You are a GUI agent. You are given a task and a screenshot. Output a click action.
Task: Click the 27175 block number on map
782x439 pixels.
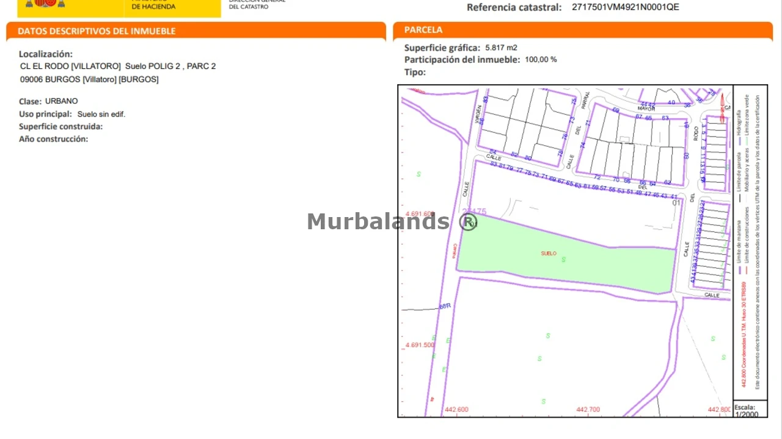click(475, 212)
